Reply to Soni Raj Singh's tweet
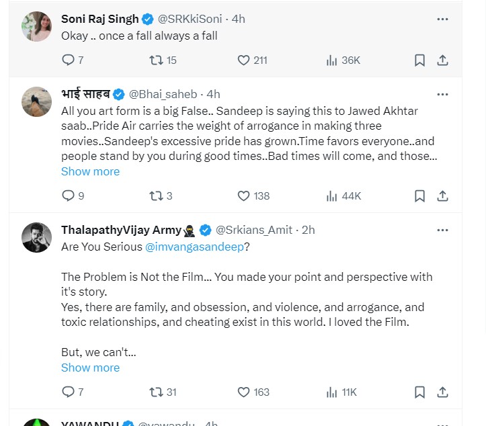 (68, 60)
